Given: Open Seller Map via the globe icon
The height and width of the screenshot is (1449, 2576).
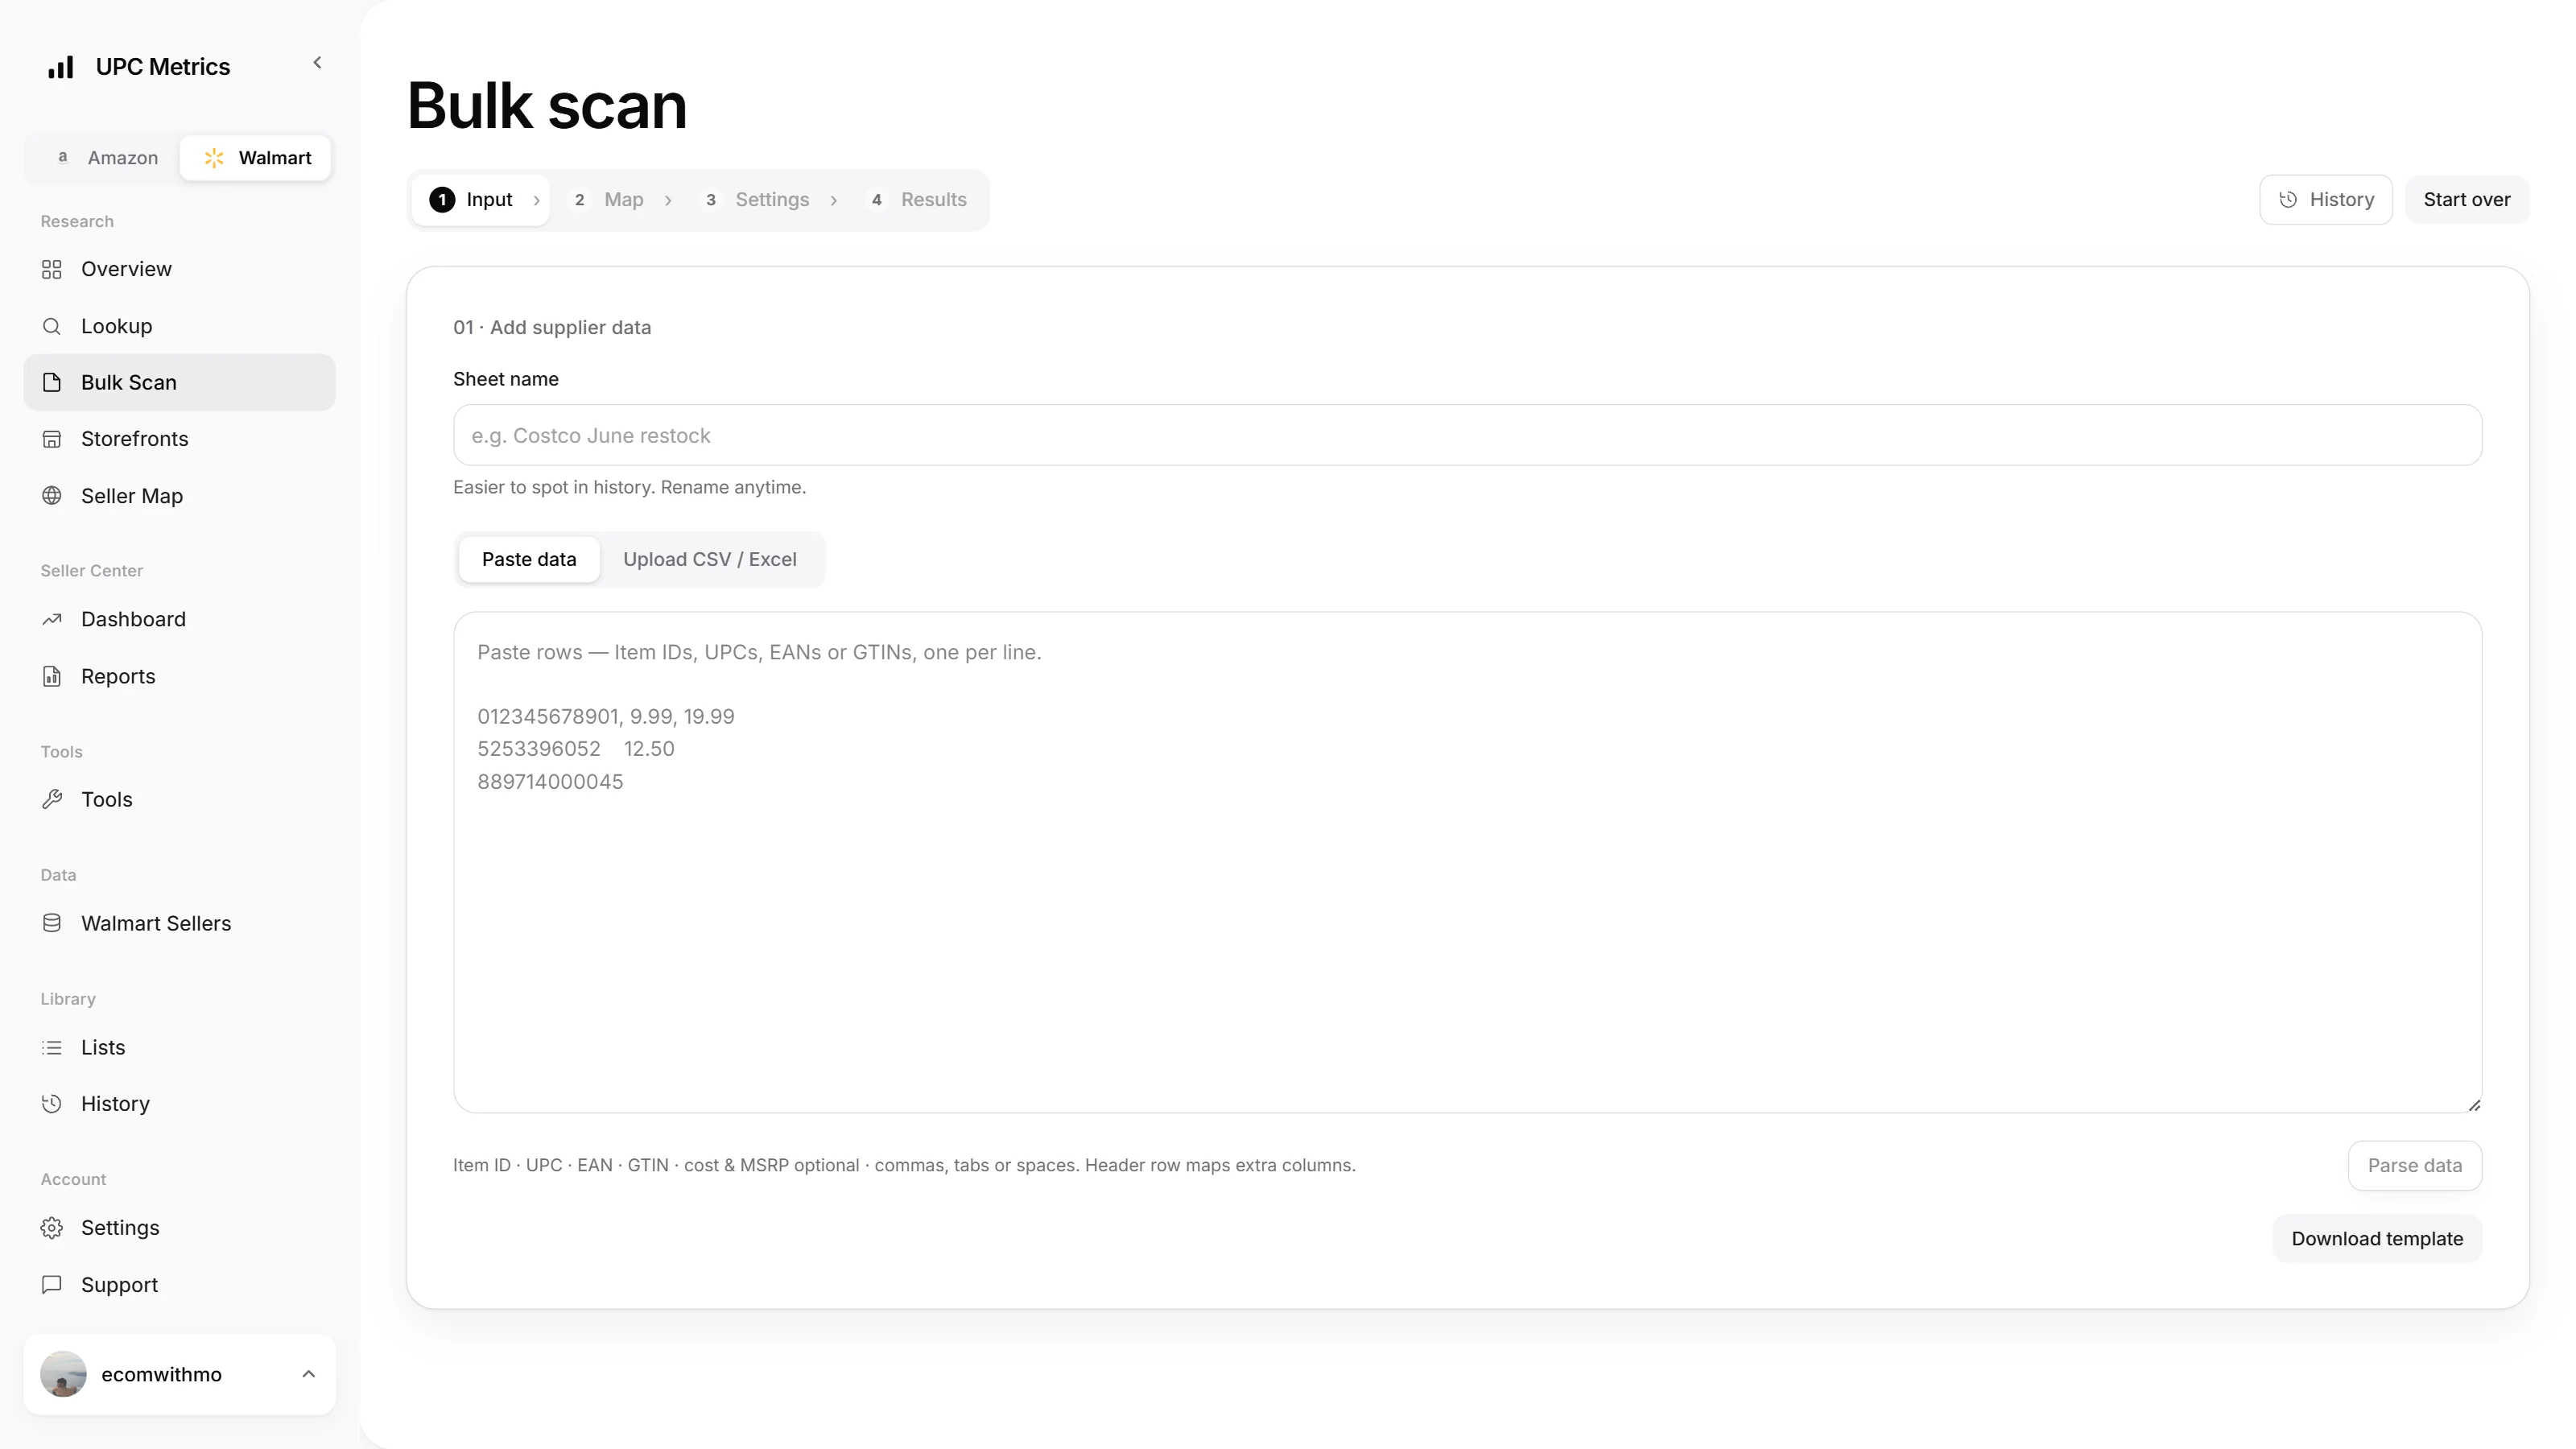Looking at the screenshot, I should click(x=52, y=496).
